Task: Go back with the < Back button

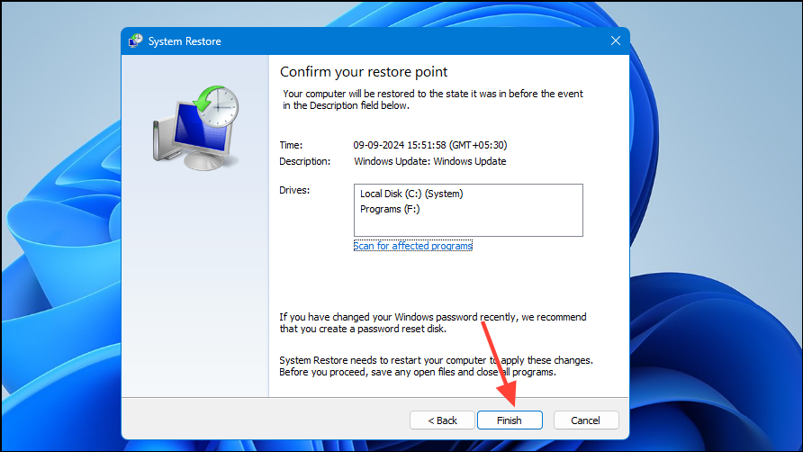Action: click(443, 420)
